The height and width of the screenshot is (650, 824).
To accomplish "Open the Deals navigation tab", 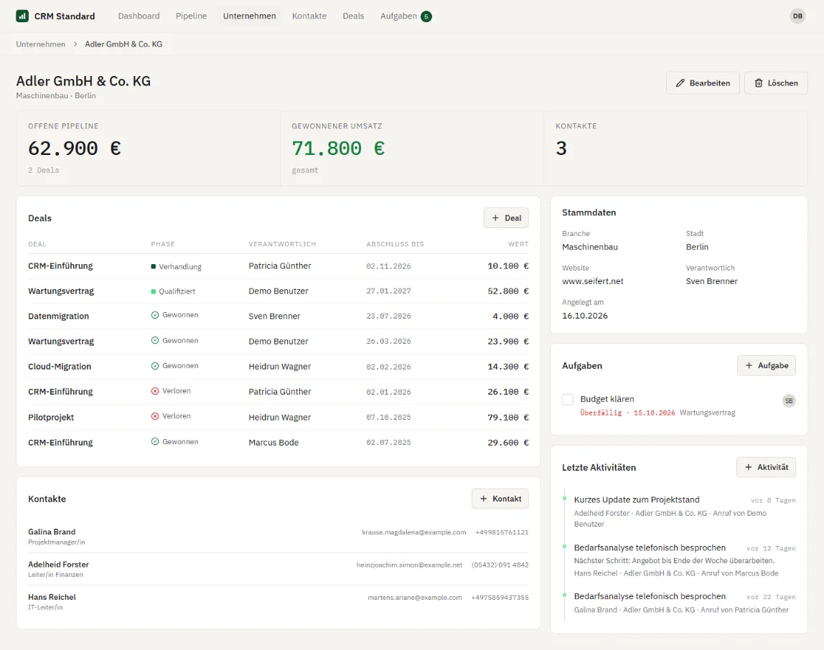I will tap(353, 17).
